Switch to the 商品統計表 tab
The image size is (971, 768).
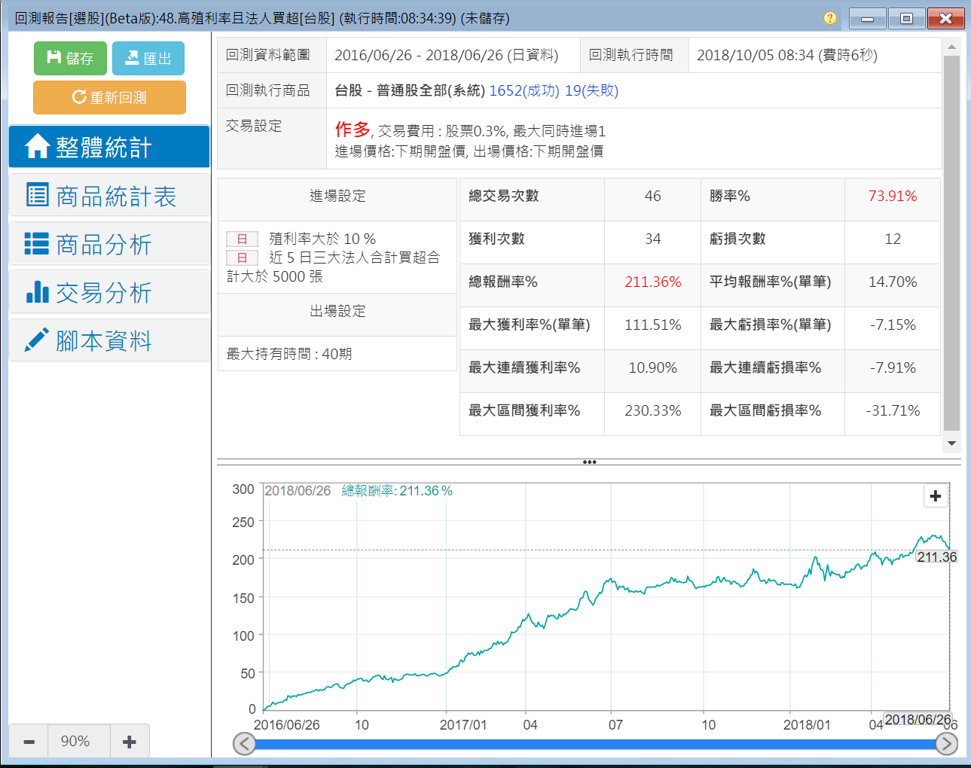pos(109,196)
